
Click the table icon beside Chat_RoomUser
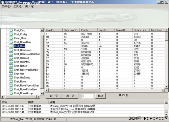pos(11,42)
